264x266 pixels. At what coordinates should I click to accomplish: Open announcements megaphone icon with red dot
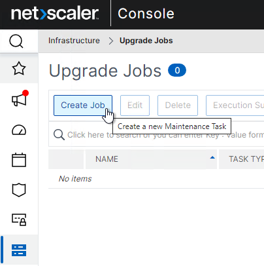pyautogui.click(x=20, y=98)
